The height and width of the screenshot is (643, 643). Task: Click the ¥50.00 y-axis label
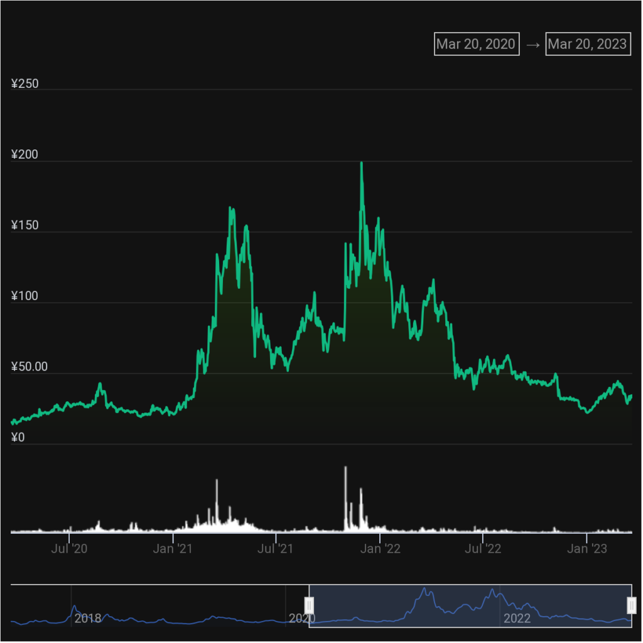(x=30, y=367)
